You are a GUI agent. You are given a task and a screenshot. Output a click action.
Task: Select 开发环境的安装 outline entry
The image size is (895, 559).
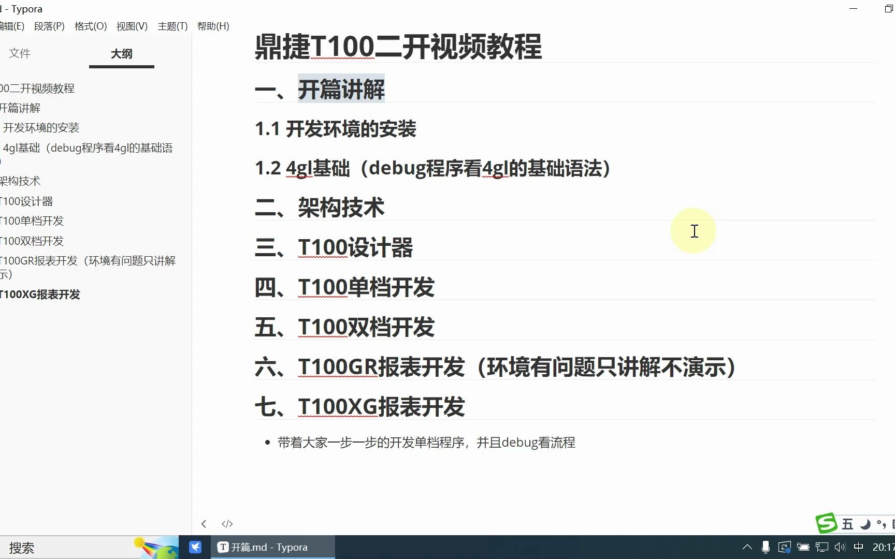(x=41, y=128)
